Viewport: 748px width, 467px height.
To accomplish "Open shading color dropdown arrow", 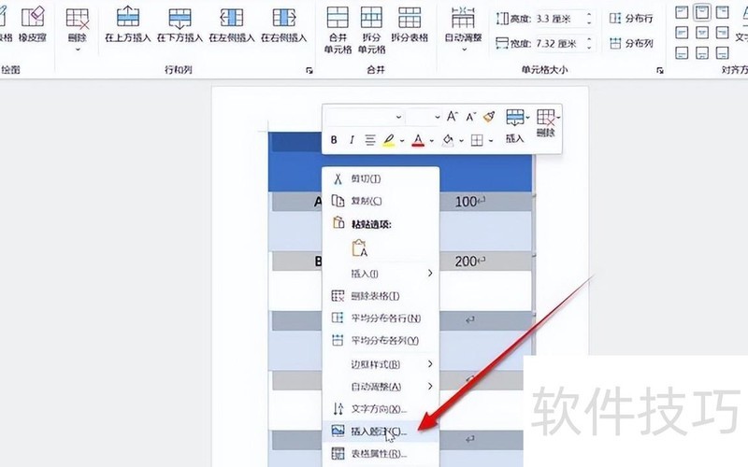I will click(x=461, y=141).
